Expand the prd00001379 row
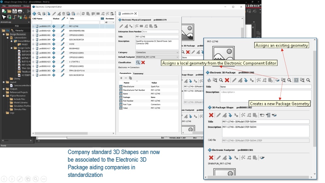Viewport: 325px width, 183px height. [33, 26]
